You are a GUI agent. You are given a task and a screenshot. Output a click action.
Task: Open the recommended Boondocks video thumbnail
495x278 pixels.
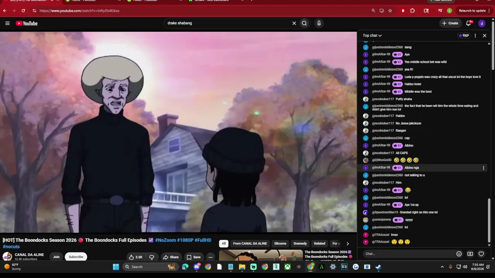coord(261,256)
